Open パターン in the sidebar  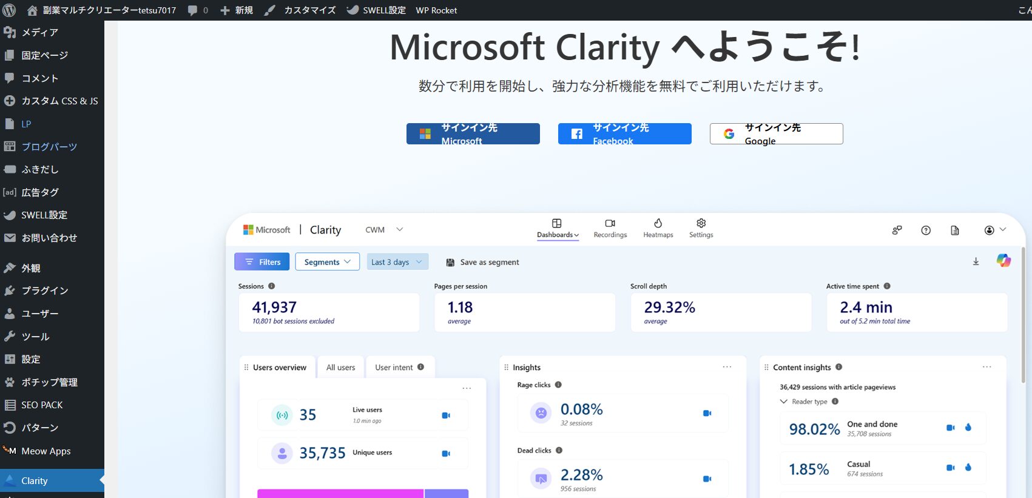coord(52,428)
